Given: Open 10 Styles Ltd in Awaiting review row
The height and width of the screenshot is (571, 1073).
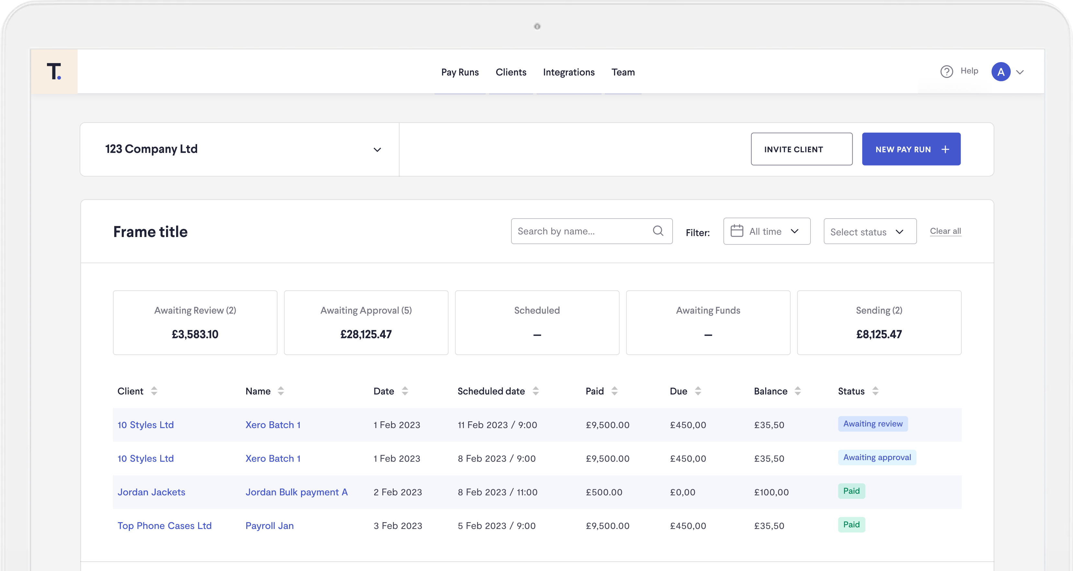Looking at the screenshot, I should tap(145, 425).
